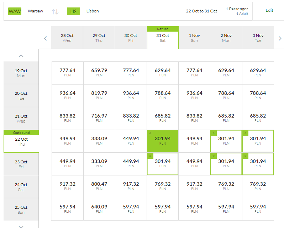The width and height of the screenshot is (284, 228).
Task: Choose 19 Oct Mon outbound date
Action: click(21, 73)
